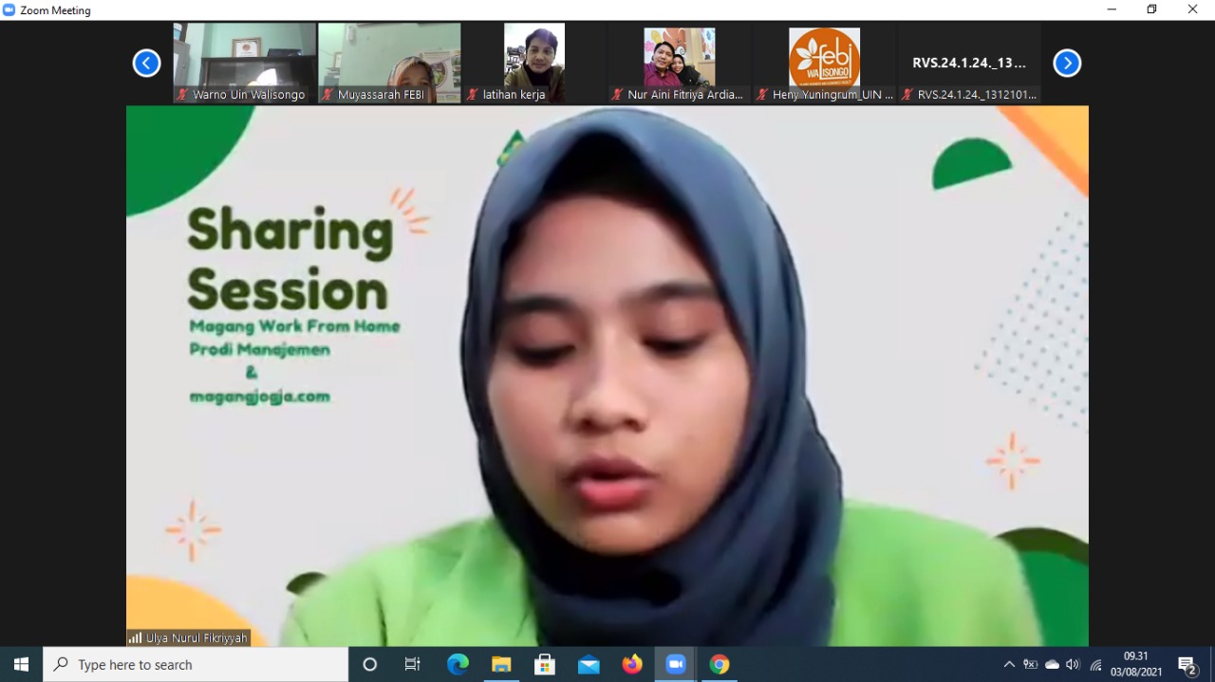Click the 'Heny Yuningrum_UIN ...' name label
This screenshot has height=682, width=1215.
tap(833, 95)
